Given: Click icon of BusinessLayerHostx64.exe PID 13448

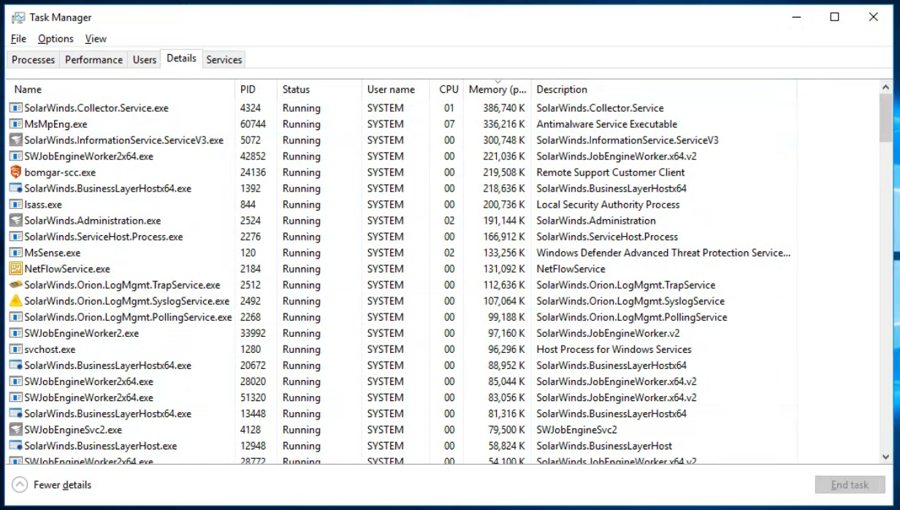Looking at the screenshot, I should point(16,414).
